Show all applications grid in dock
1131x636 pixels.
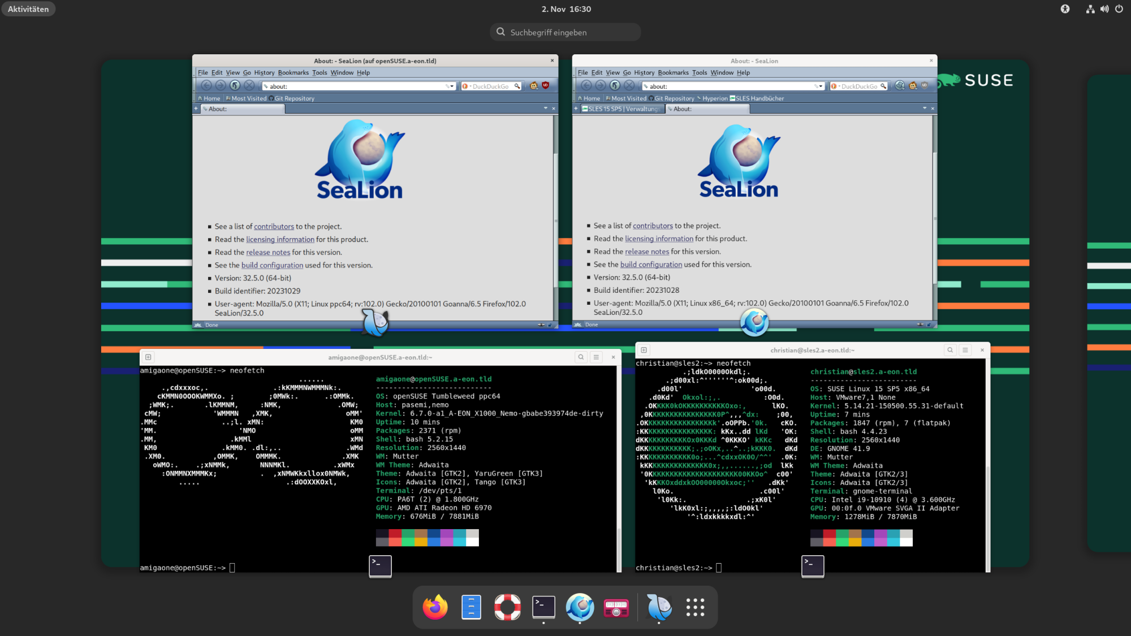point(695,607)
